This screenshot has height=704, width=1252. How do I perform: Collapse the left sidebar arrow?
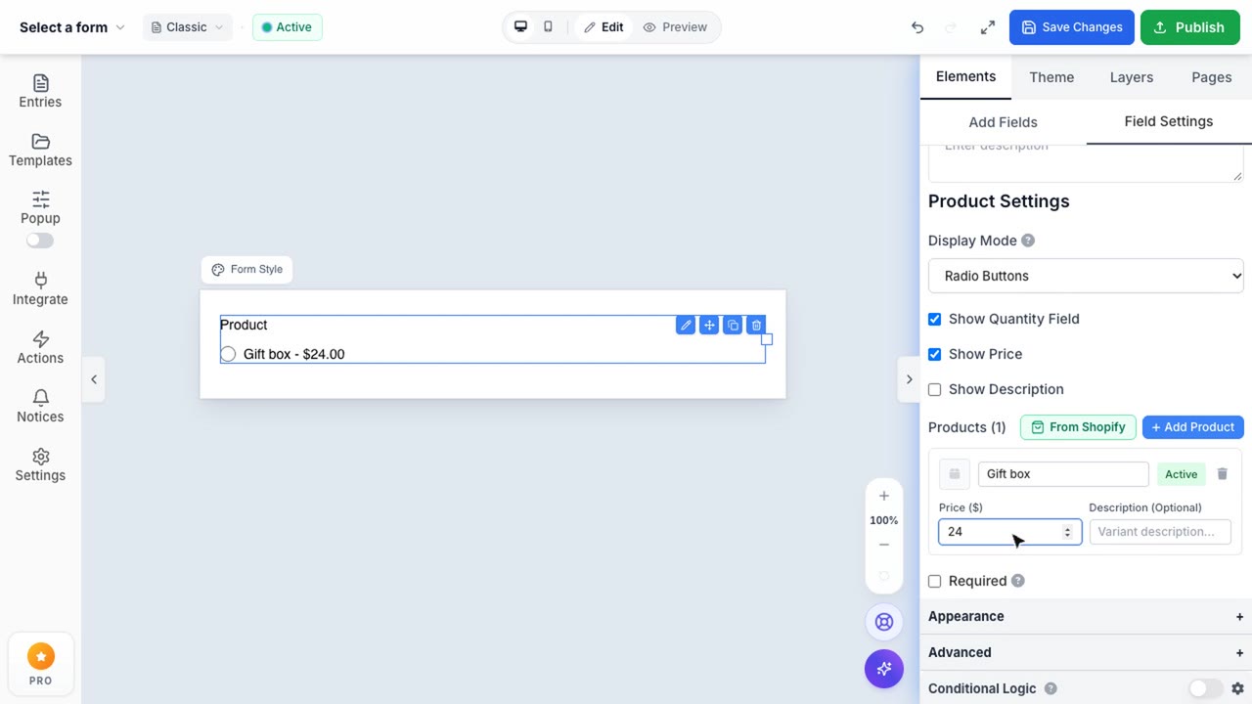94,379
